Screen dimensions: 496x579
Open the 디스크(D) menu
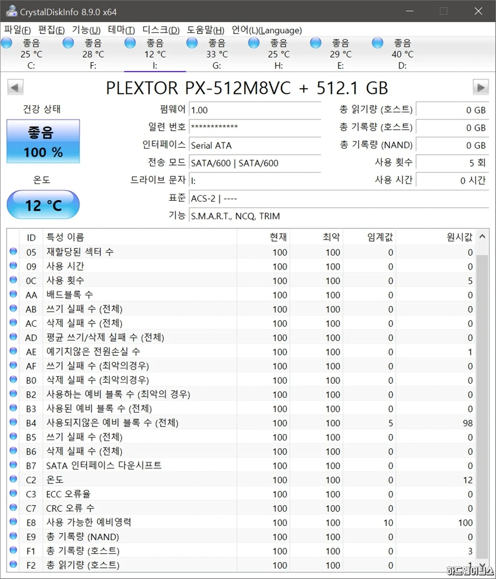tap(161, 30)
